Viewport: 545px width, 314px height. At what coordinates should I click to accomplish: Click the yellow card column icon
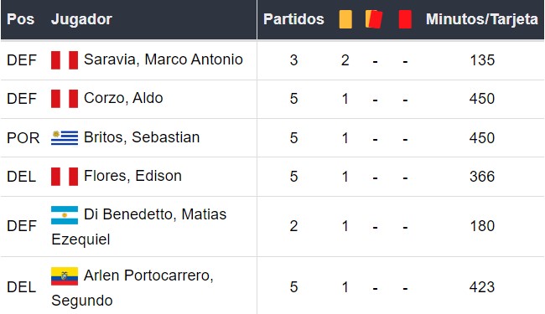coord(345,19)
